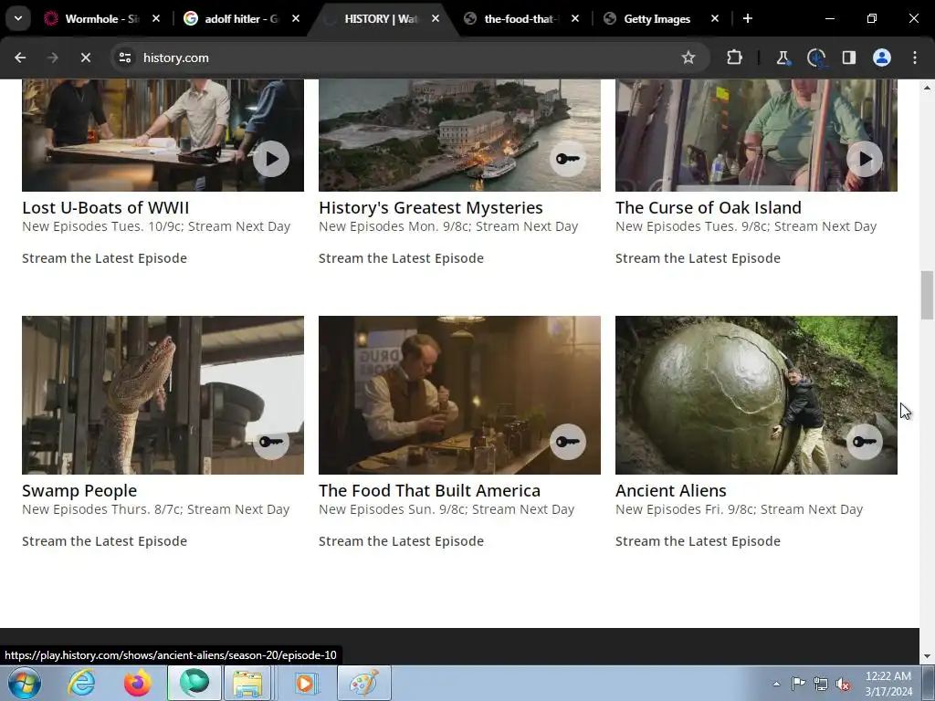
Task: Click the download status extension icon
Action: point(815,58)
